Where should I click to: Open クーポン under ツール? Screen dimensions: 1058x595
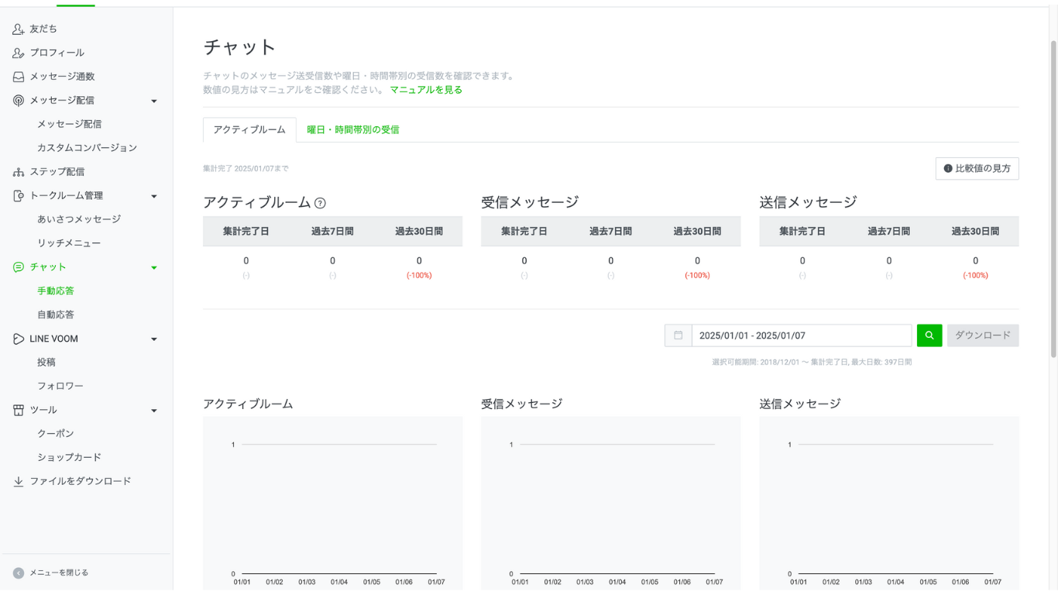[x=56, y=434]
